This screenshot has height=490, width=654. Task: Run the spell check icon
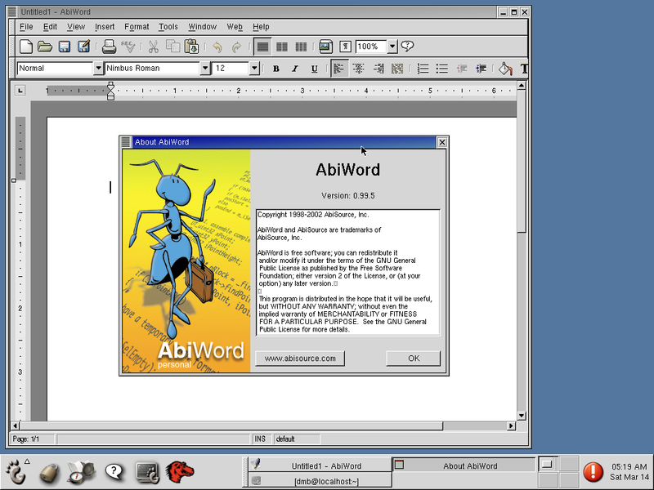tap(128, 47)
